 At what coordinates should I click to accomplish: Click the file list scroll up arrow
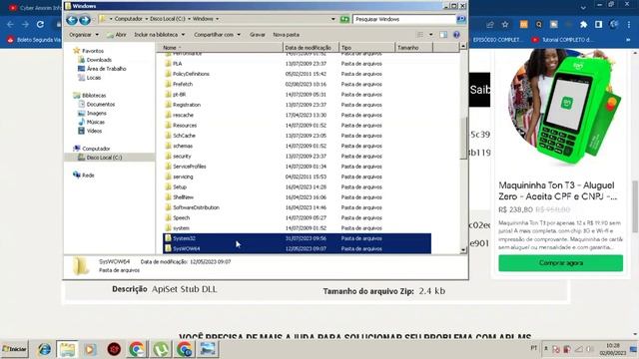463,47
